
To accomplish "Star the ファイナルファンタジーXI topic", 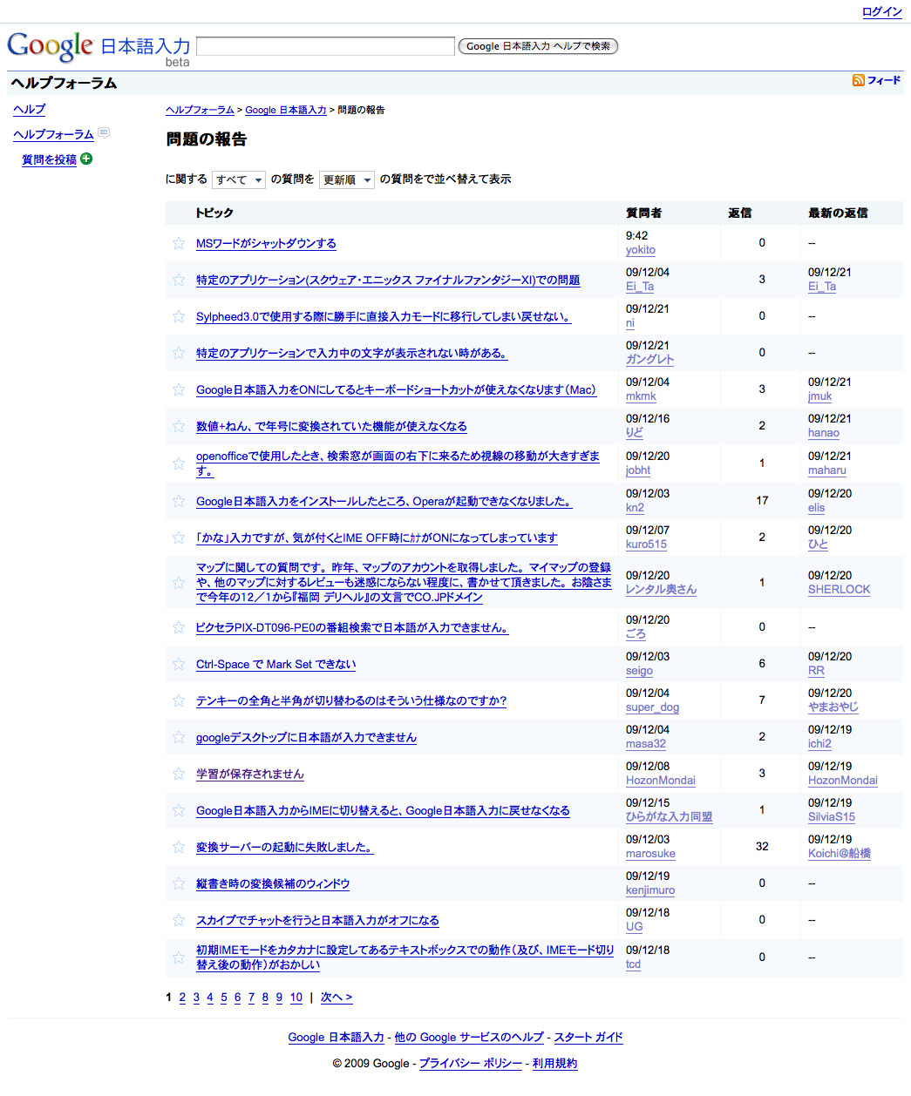I will [x=179, y=280].
